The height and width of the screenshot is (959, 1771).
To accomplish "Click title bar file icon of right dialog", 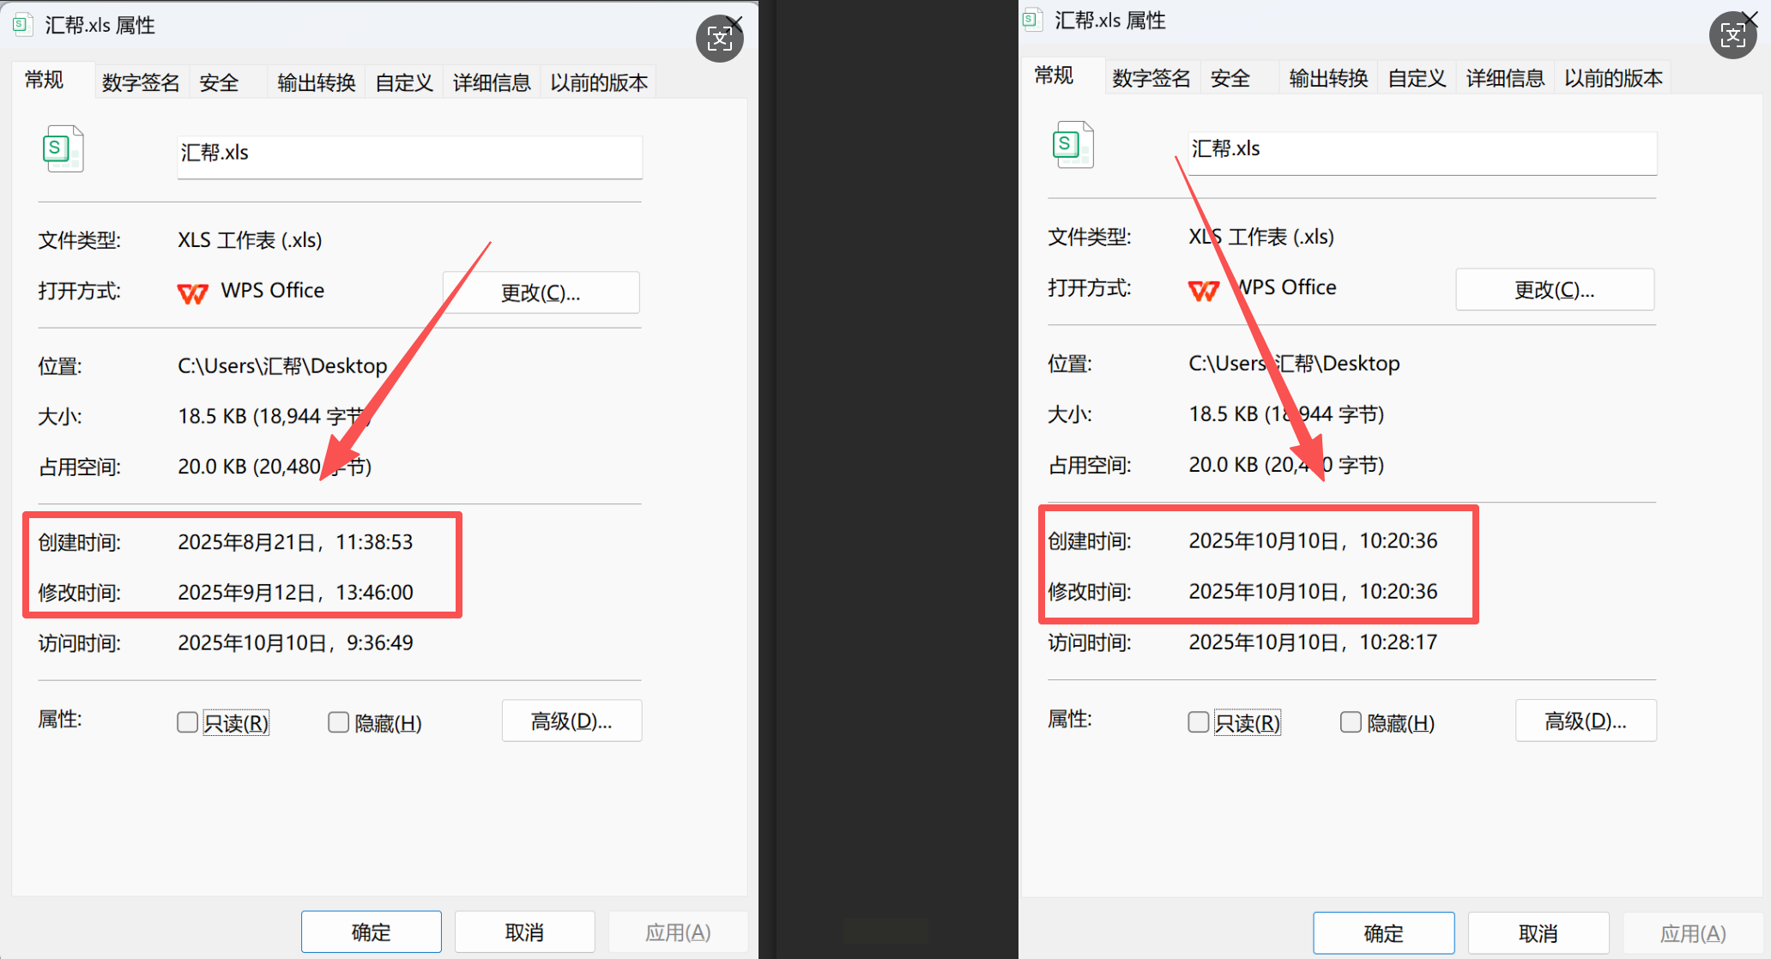I will point(1032,21).
